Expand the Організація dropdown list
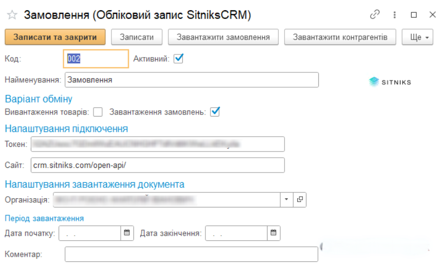 pos(287,199)
